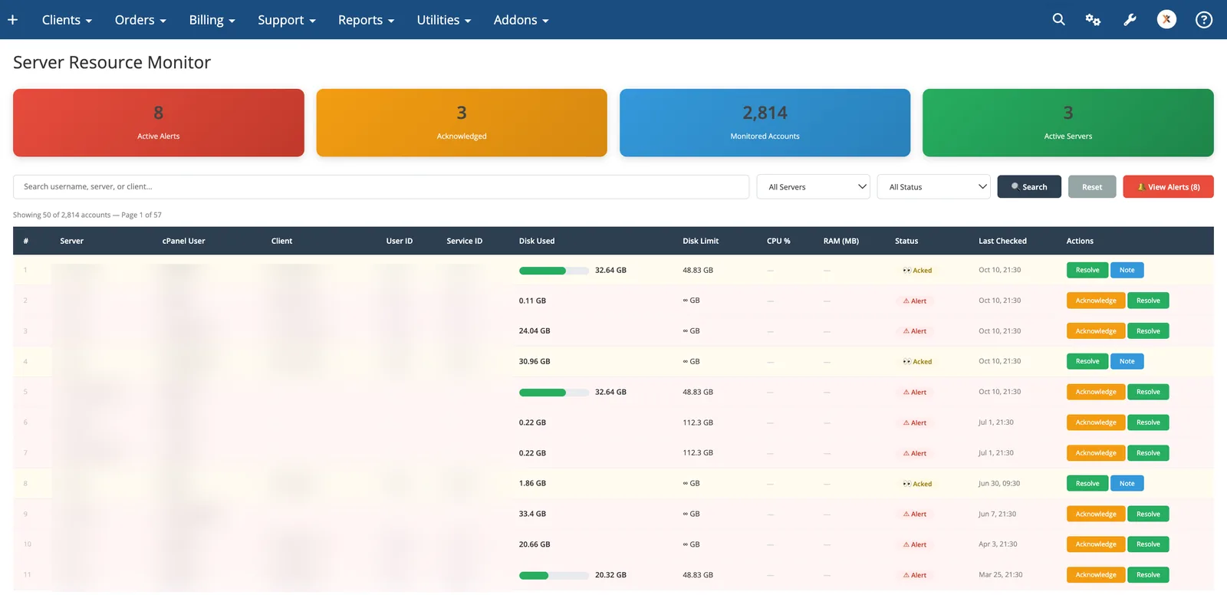
Task: Click the Reset button
Action: (x=1092, y=187)
